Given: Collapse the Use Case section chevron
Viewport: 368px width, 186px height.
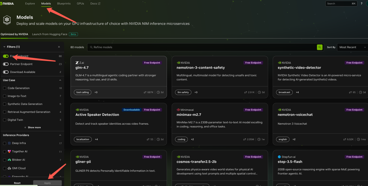Looking at the screenshot, I should point(60,80).
